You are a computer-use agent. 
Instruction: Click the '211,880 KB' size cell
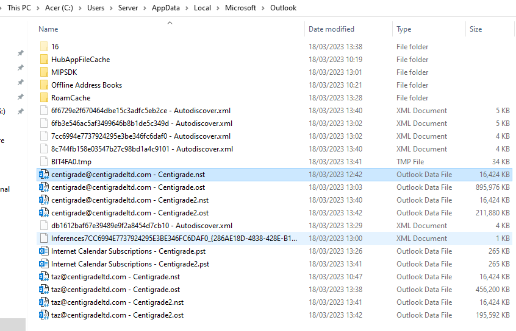tap(492, 213)
